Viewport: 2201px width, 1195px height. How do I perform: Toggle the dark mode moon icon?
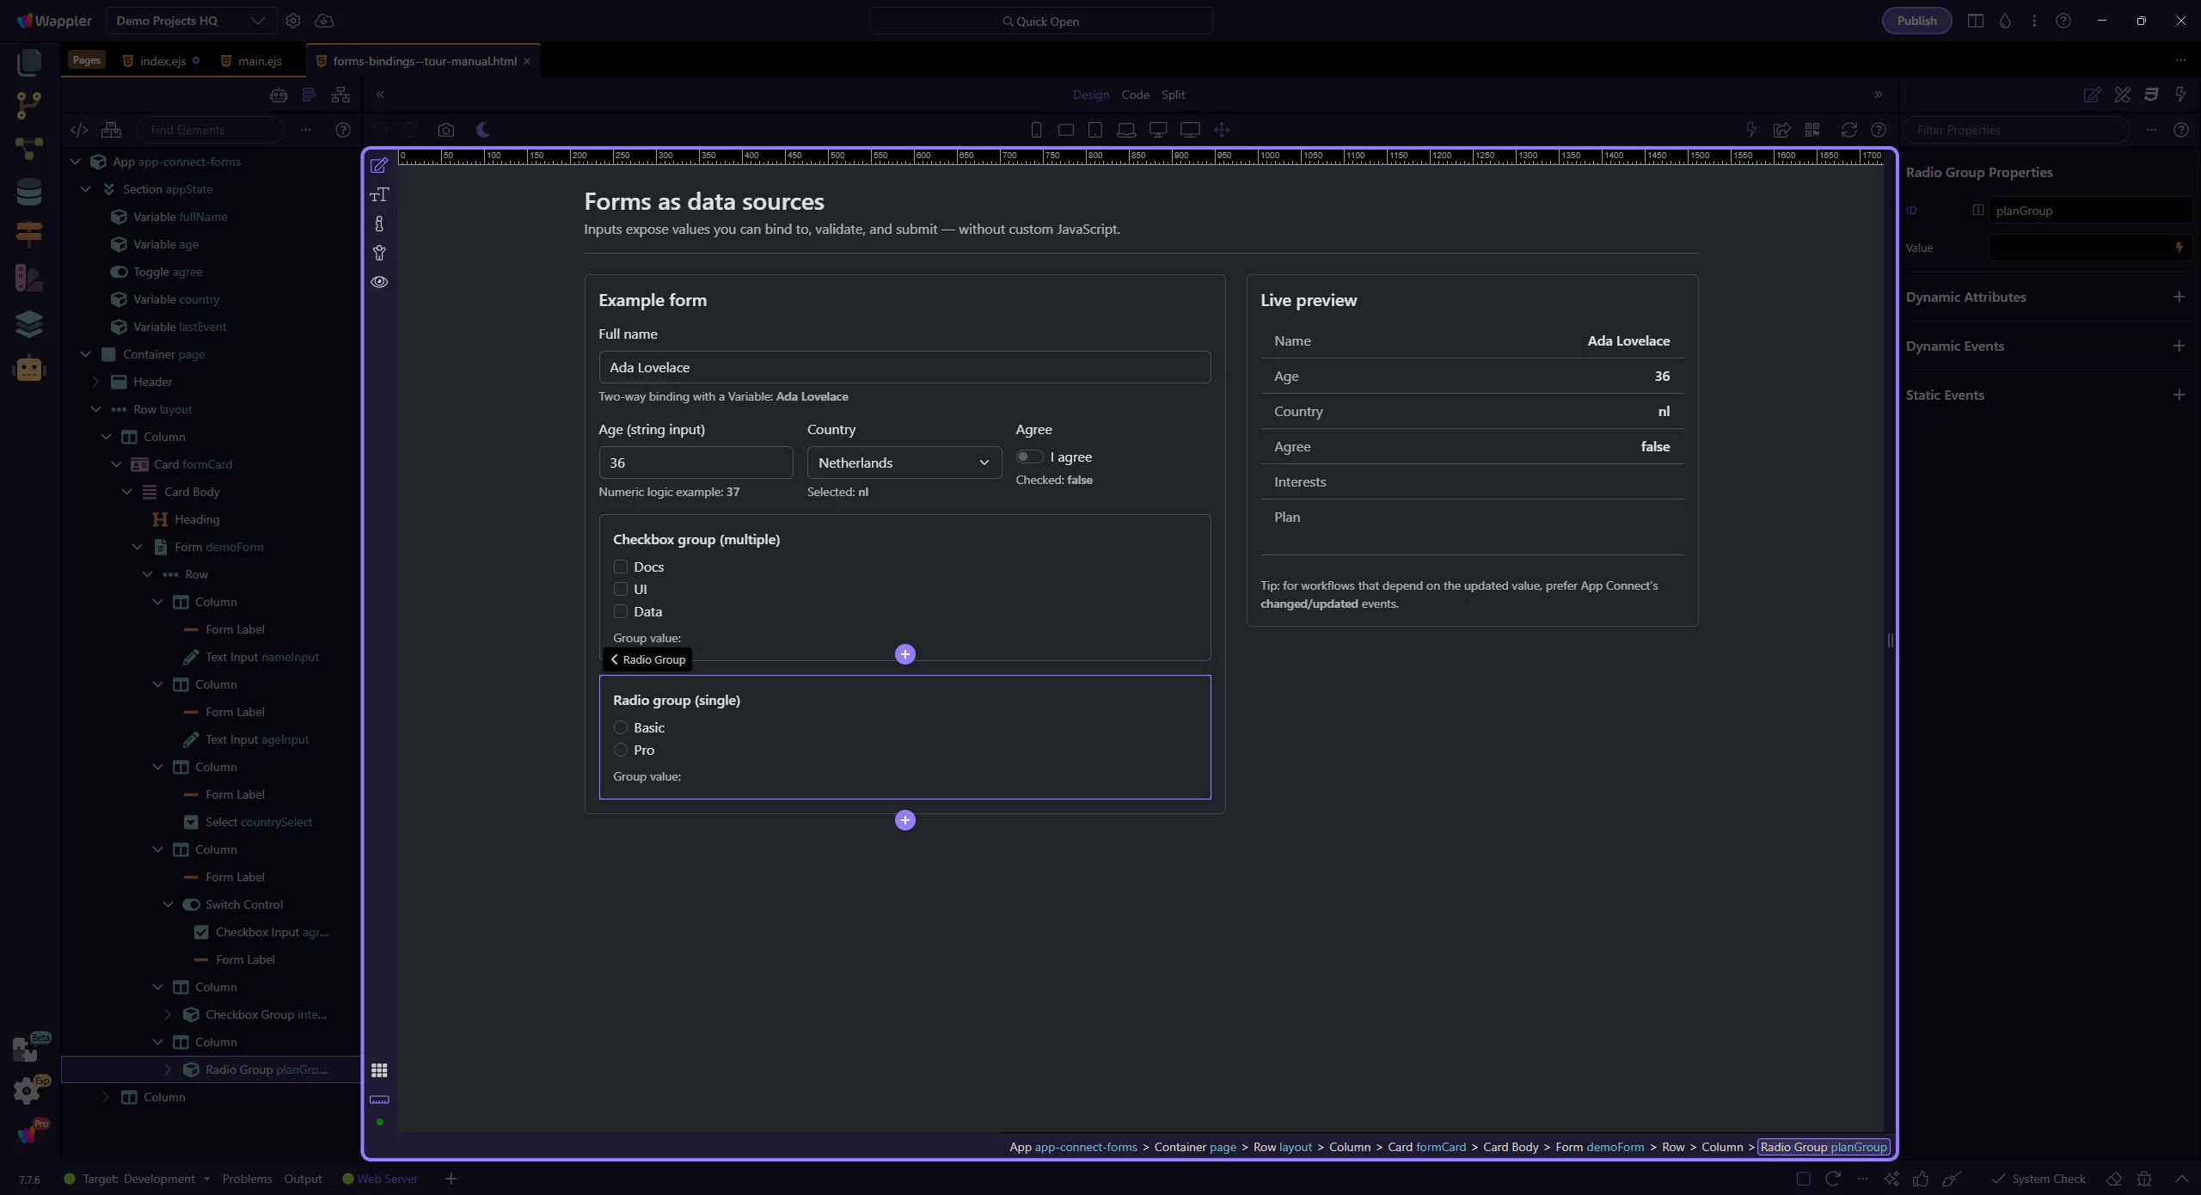(483, 130)
